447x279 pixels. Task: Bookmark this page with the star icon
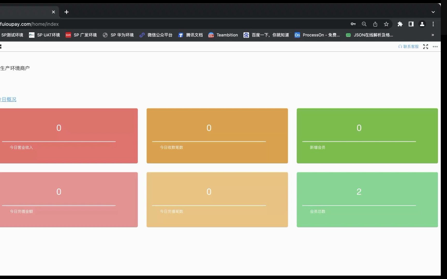pos(386,24)
